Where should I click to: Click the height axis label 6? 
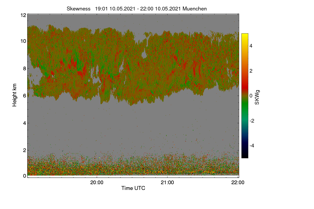[x=25, y=96]
